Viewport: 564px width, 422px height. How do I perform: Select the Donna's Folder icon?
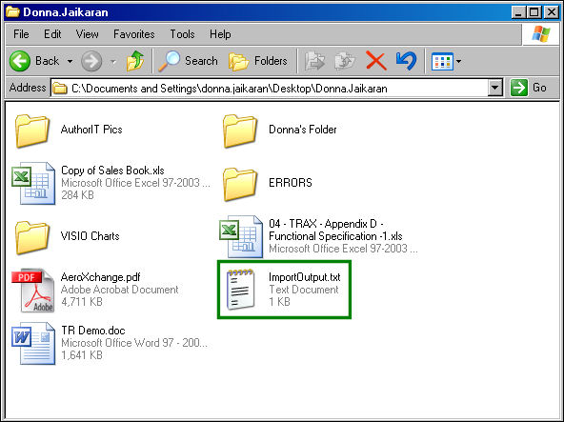[x=239, y=131]
